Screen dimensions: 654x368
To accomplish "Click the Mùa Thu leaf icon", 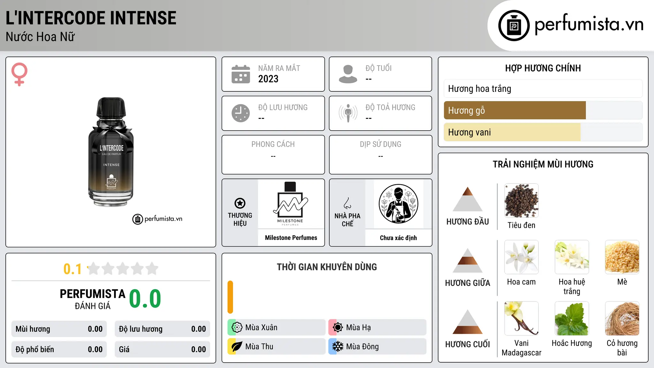I will pos(237,347).
